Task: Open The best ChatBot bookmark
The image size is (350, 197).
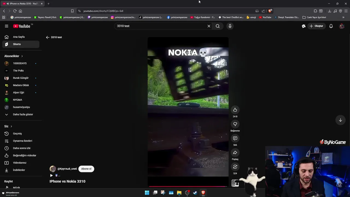Action: [x=231, y=17]
